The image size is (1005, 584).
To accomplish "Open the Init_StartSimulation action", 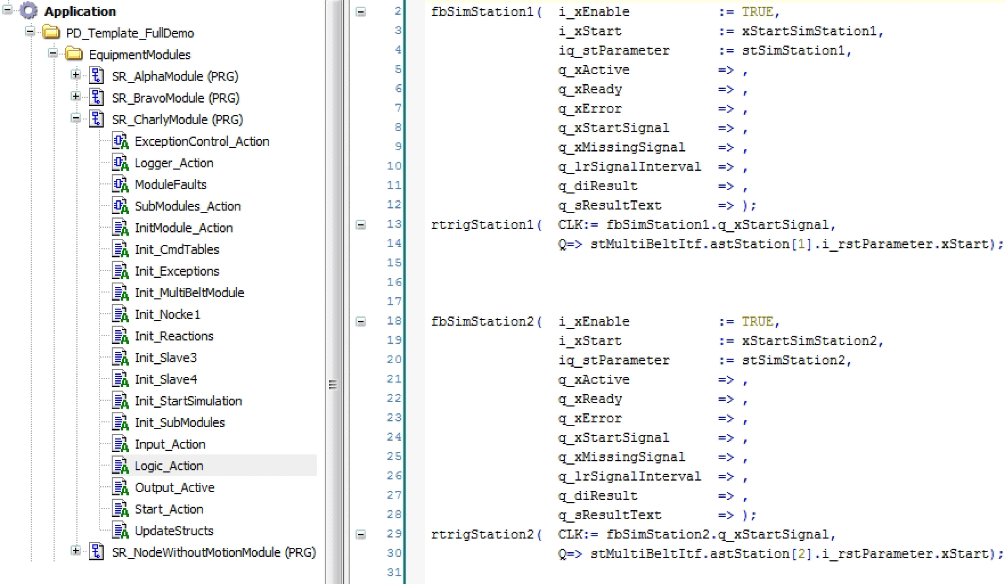I will pyautogui.click(x=188, y=401).
